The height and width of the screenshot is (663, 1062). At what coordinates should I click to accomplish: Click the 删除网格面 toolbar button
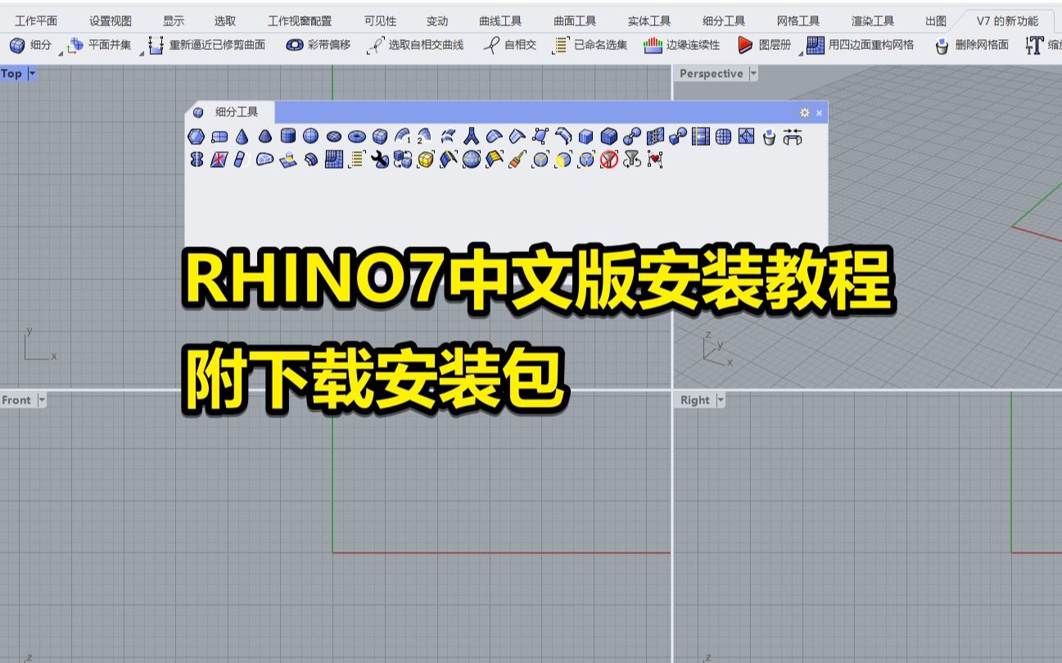point(972,45)
